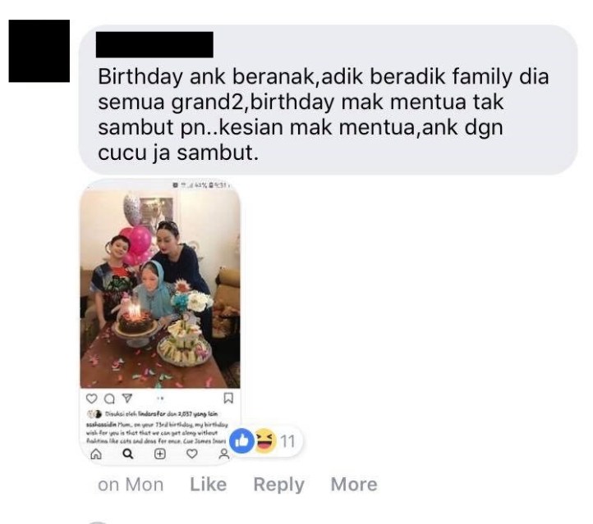This screenshot has height=524, width=593.
Task: Tap the plus new post icon
Action: (x=160, y=453)
